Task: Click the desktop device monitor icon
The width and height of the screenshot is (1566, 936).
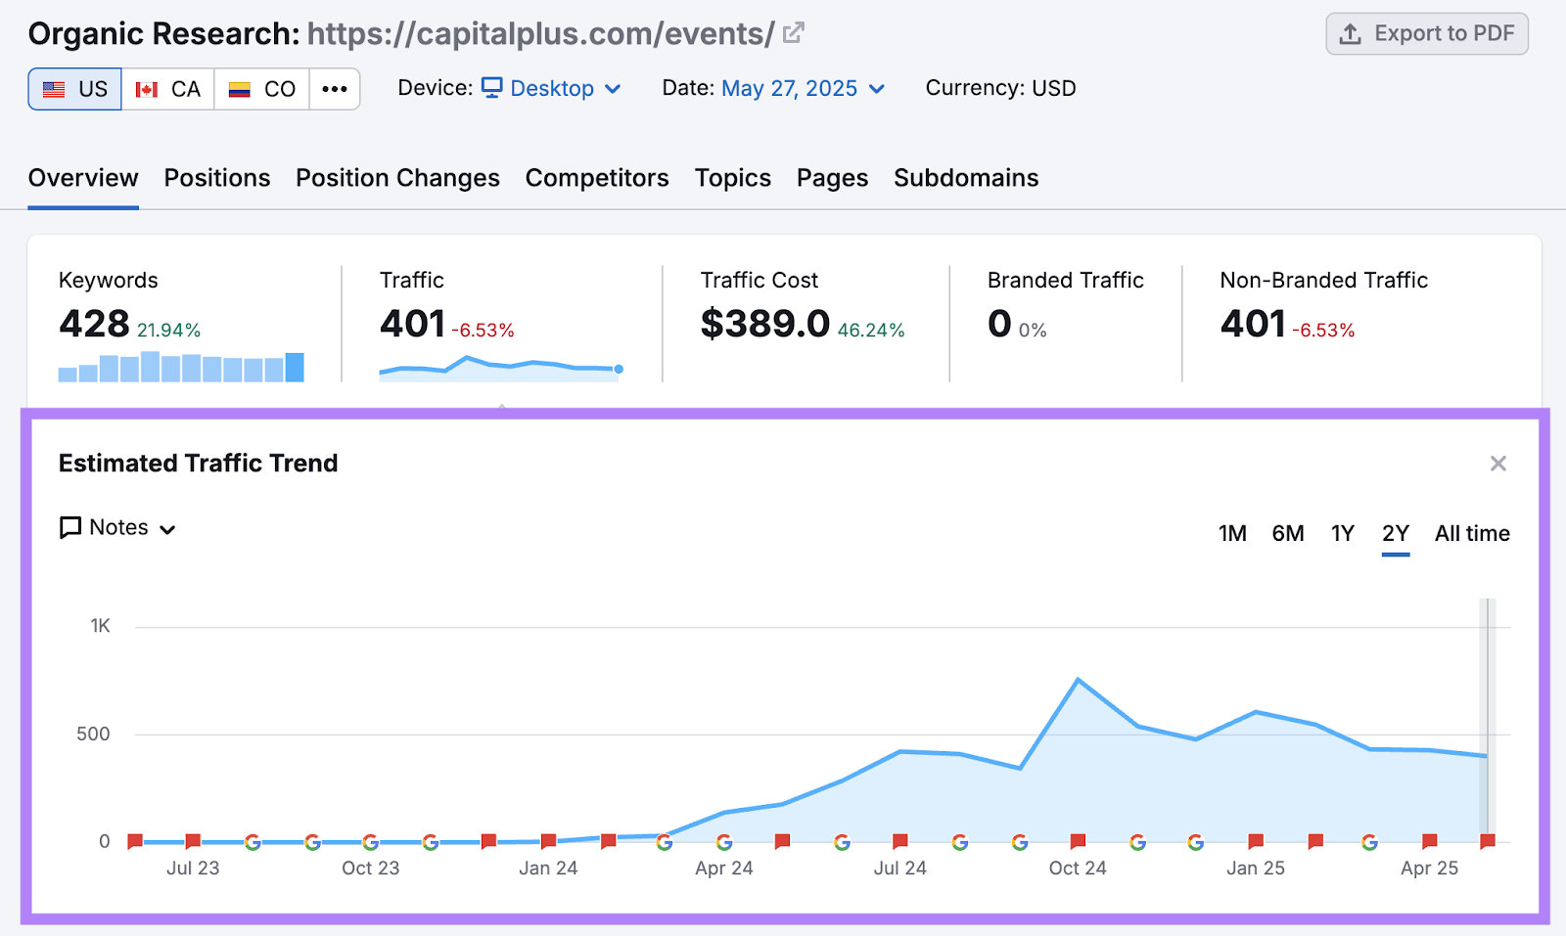Action: point(492,88)
